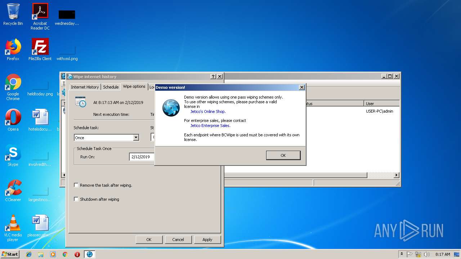Open Jetico Enterprise Sales link
The width and height of the screenshot is (461, 259).
(x=210, y=126)
